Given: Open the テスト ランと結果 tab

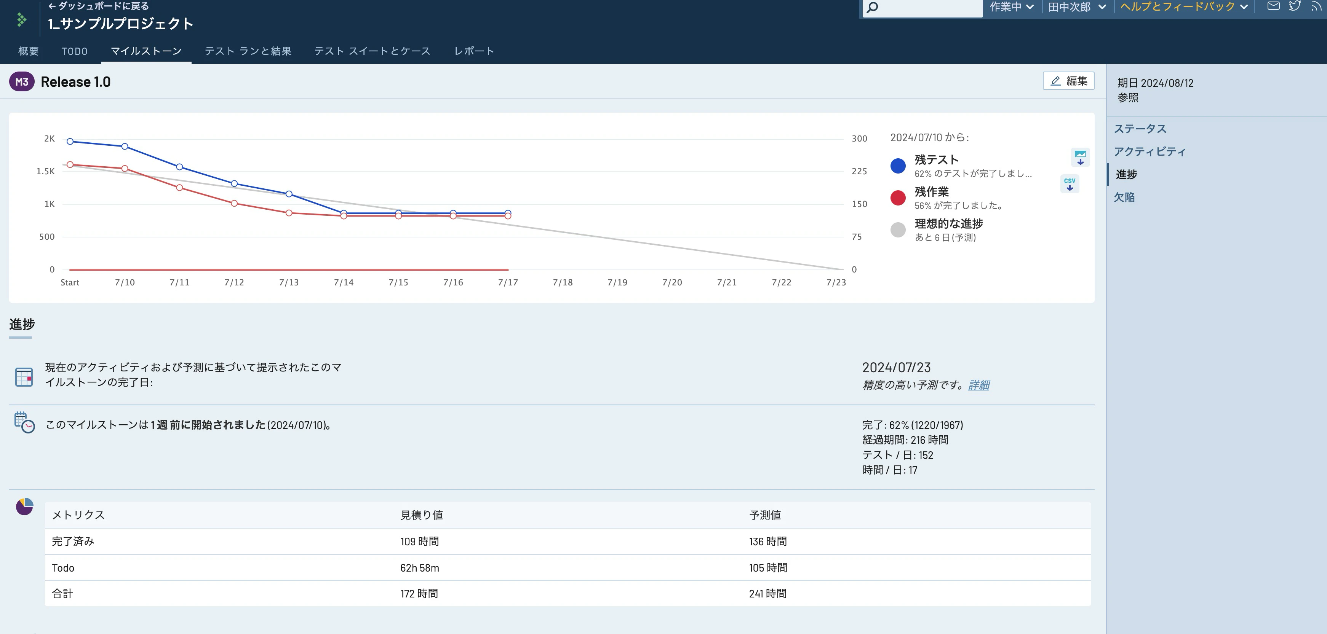Looking at the screenshot, I should click(248, 51).
